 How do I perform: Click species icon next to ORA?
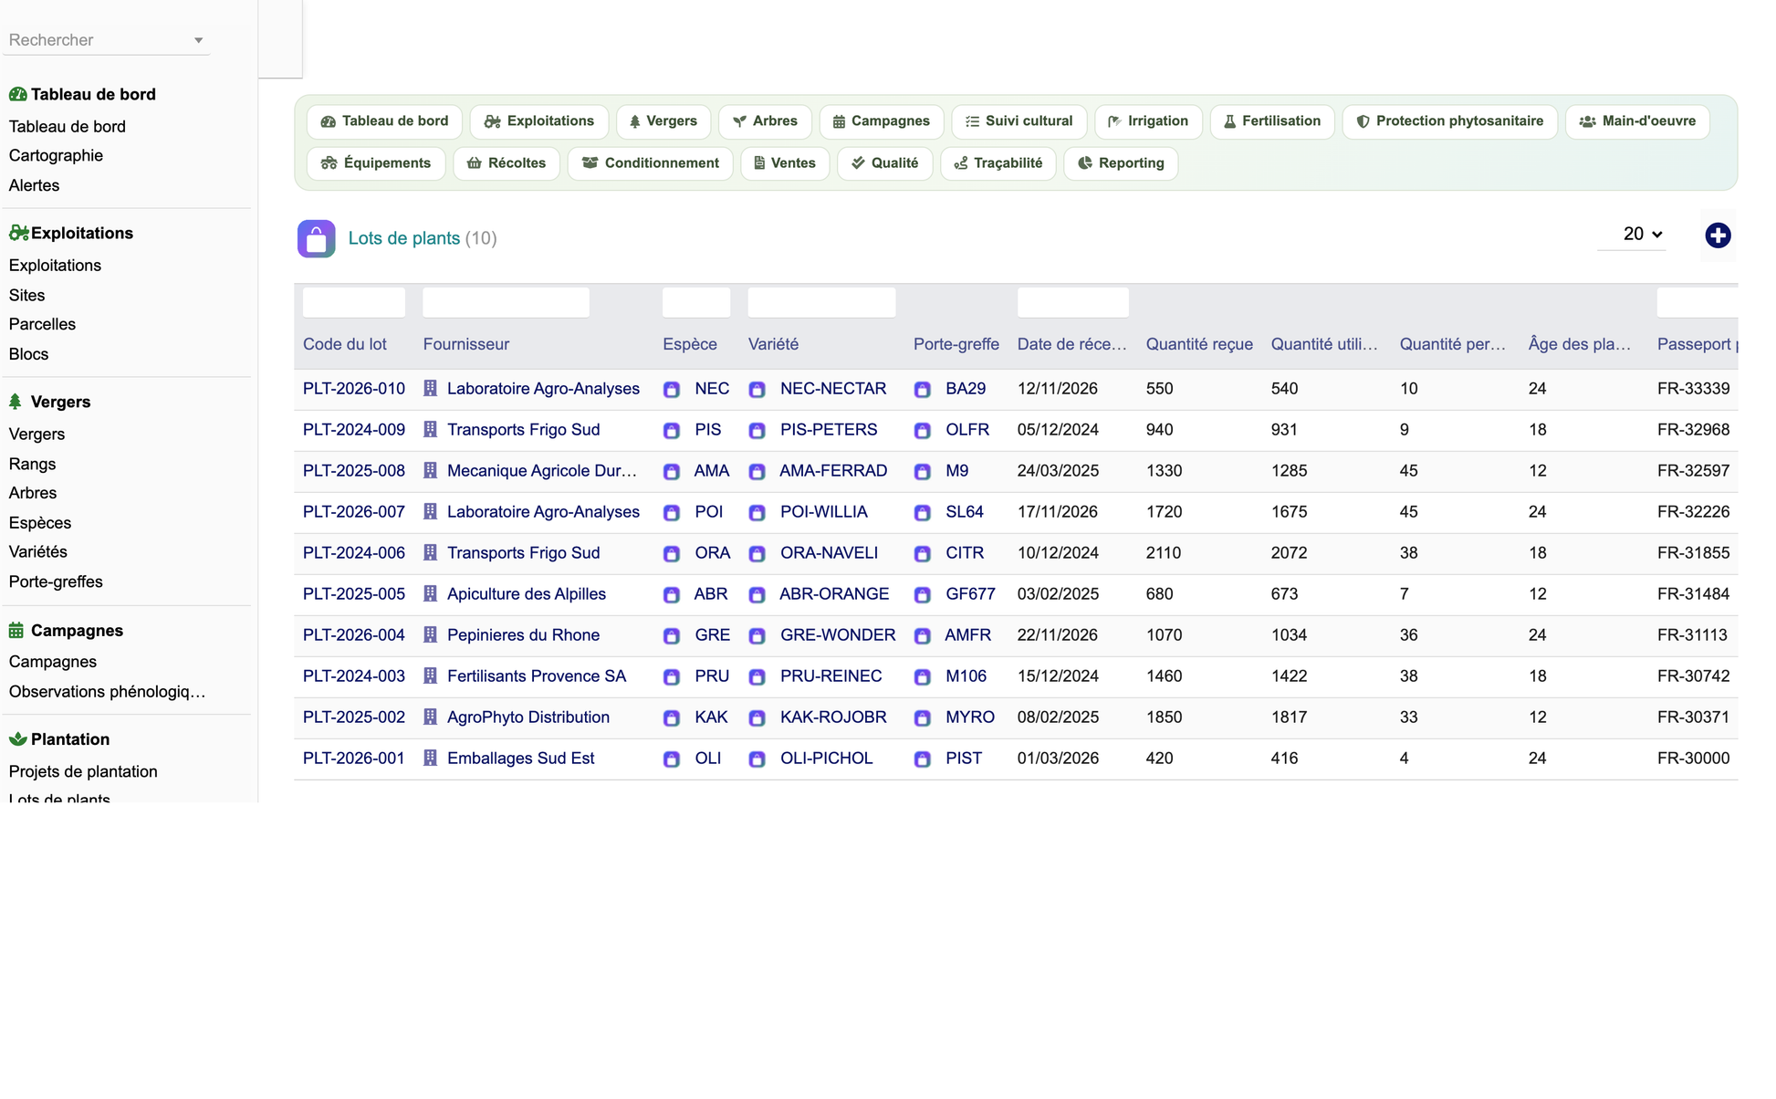tap(672, 553)
